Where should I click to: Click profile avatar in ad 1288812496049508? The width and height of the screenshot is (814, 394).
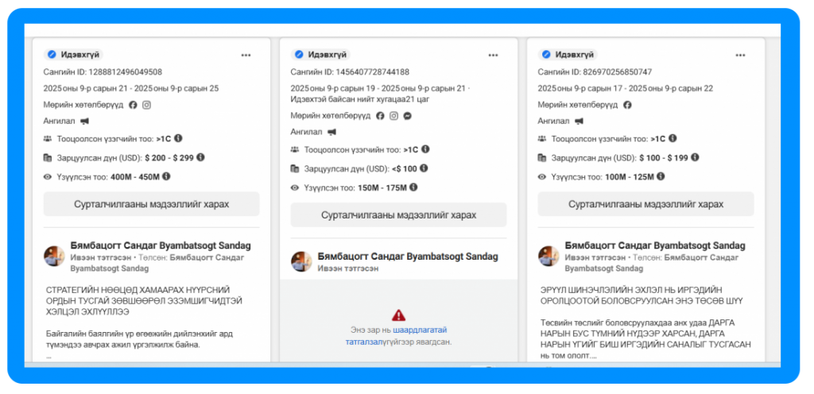[55, 257]
